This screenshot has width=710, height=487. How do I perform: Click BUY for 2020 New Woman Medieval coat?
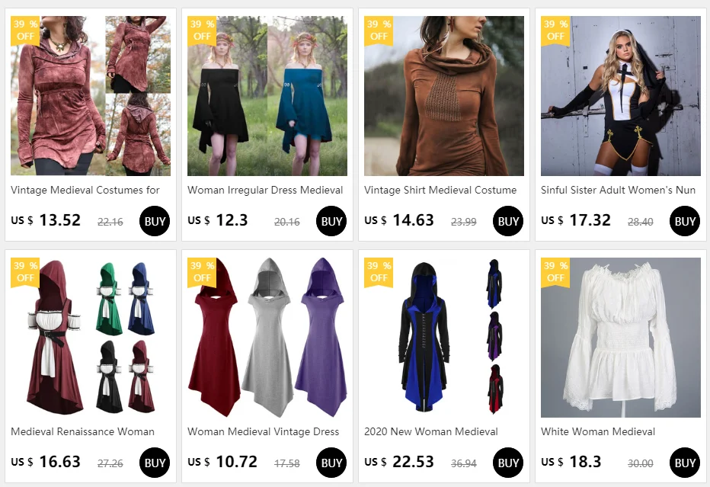508,463
